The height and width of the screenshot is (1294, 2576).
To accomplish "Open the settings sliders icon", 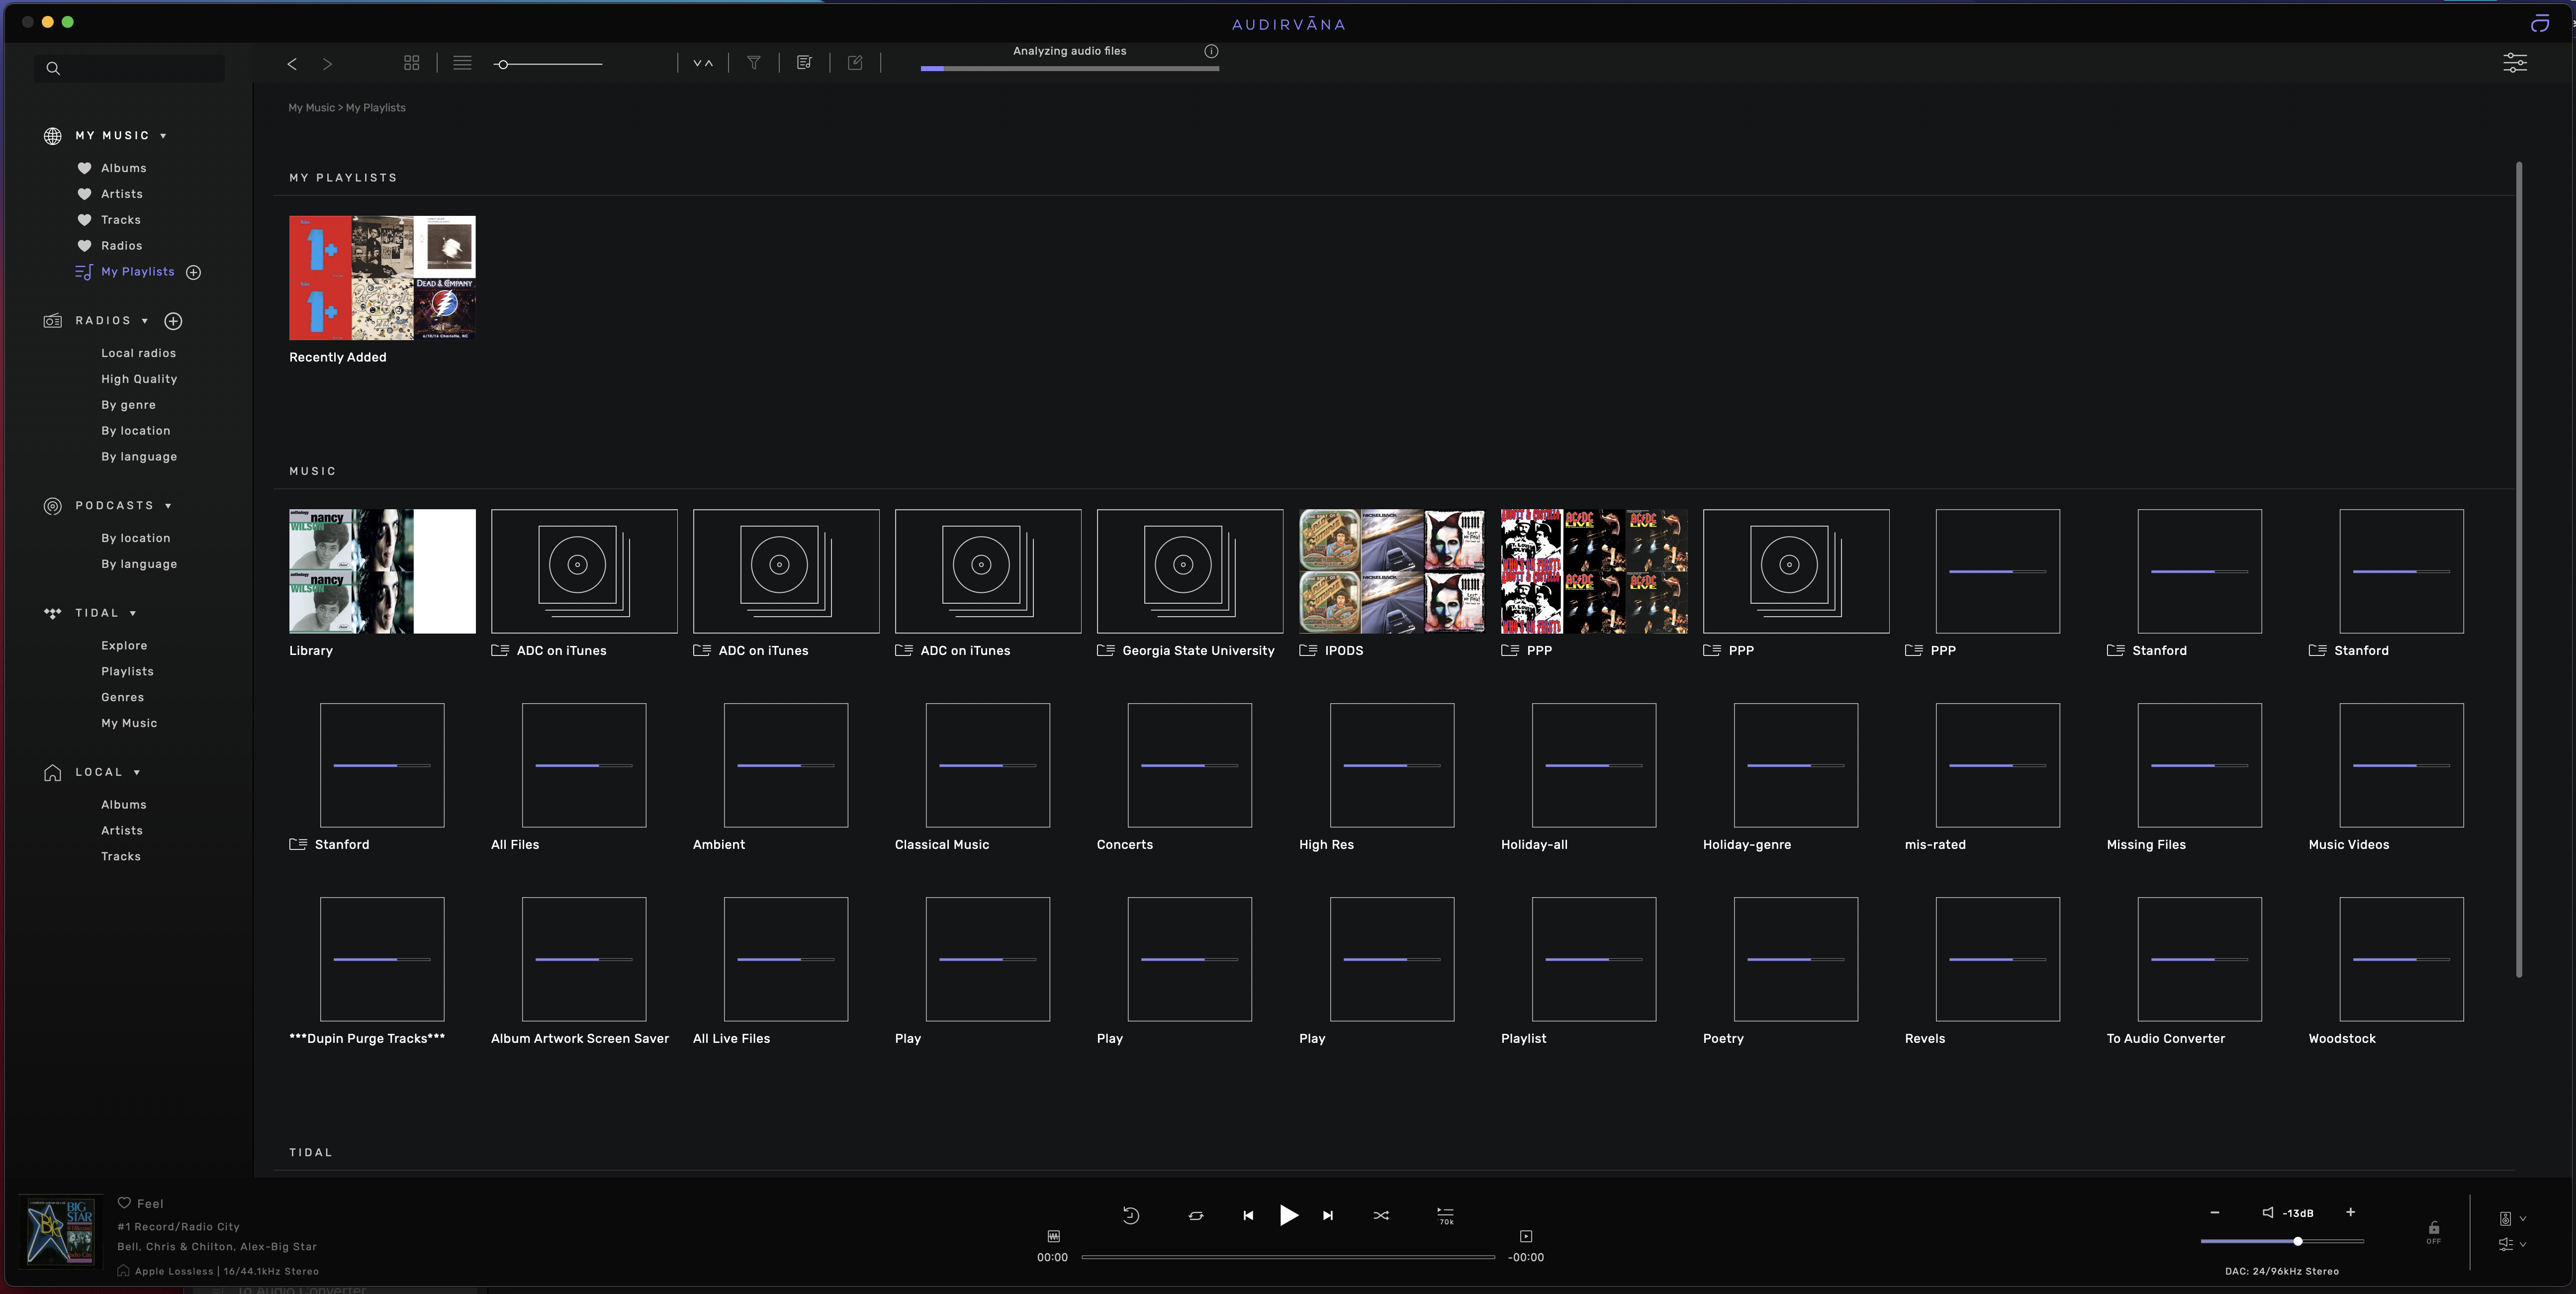I will click(2514, 63).
